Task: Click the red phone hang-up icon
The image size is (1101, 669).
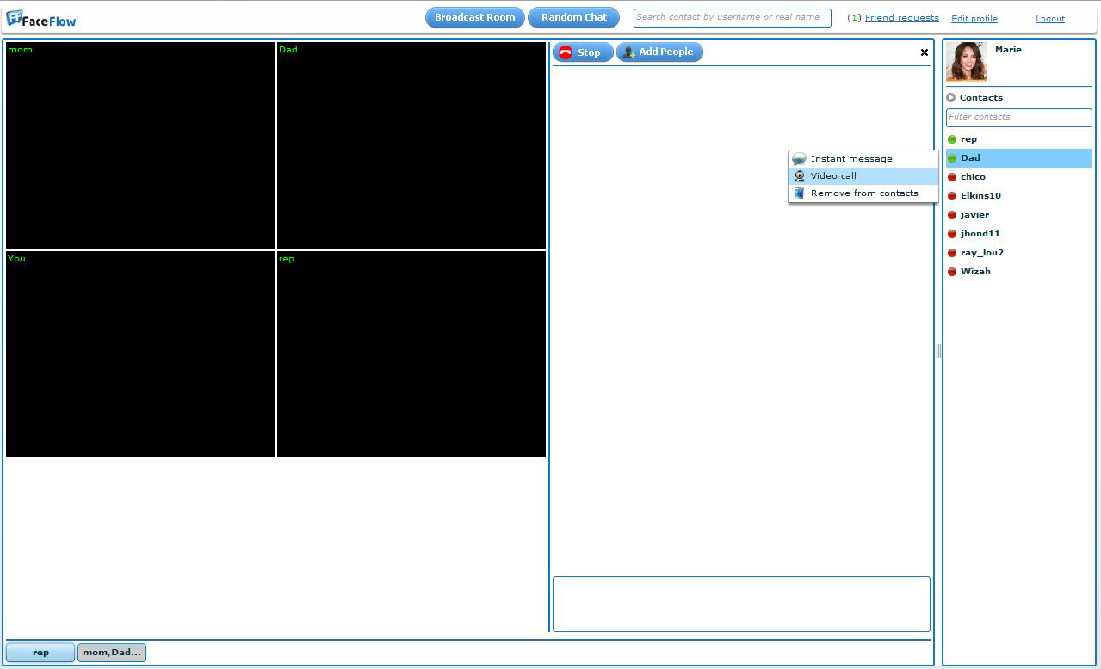Action: (x=566, y=52)
